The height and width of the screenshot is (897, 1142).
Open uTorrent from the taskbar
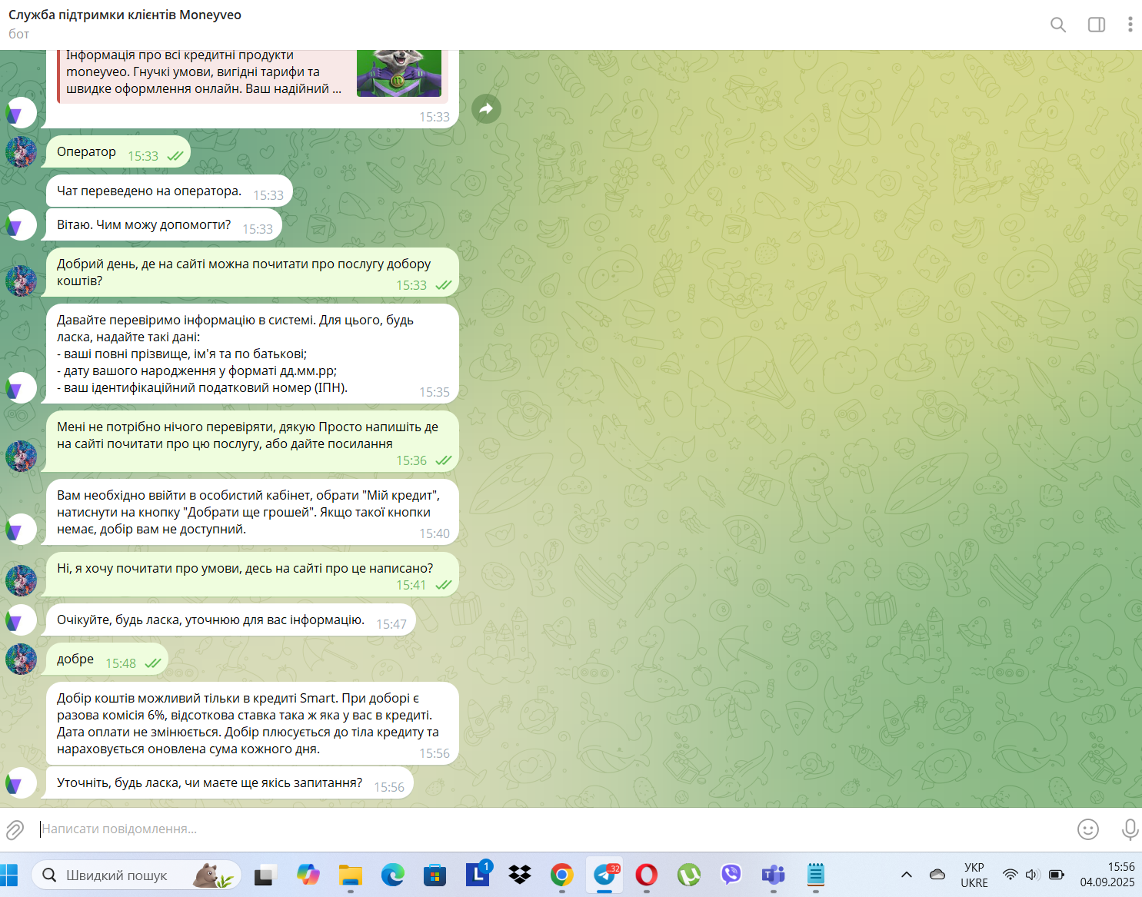[689, 875]
